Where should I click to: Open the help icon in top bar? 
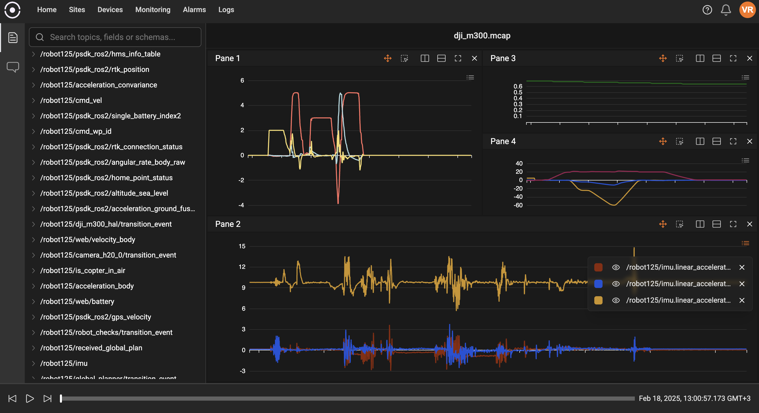coord(707,10)
